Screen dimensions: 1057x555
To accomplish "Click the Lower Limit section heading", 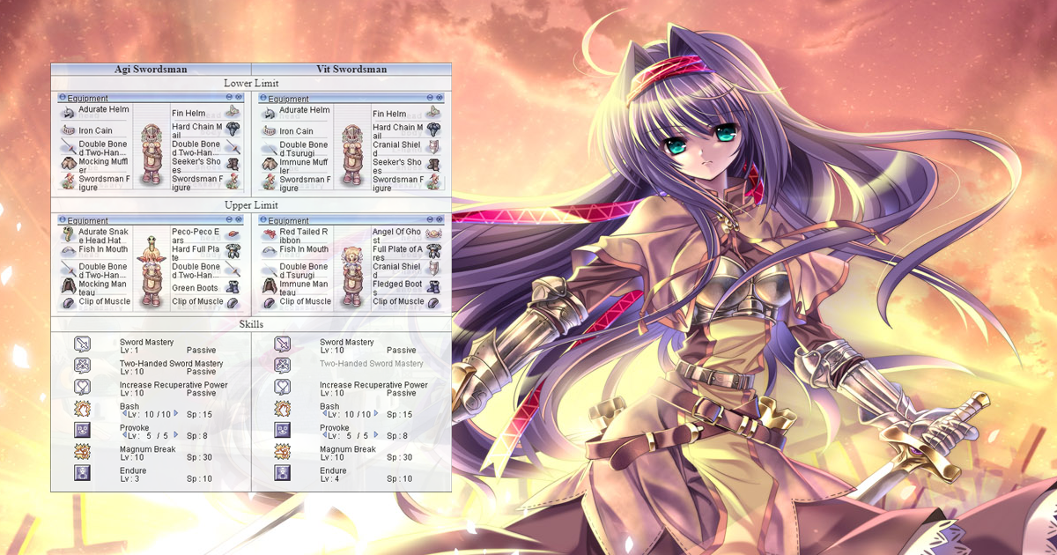I will point(251,83).
